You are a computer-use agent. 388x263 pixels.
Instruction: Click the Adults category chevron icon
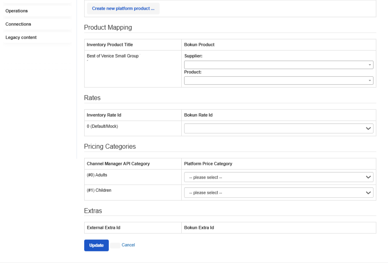(x=368, y=177)
